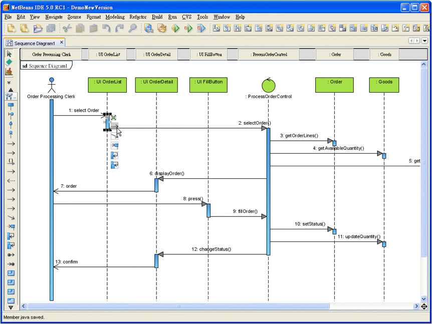Select the diagonal duration message tool
Image resolution: width=432 pixels, height=324 pixels.
click(11, 217)
